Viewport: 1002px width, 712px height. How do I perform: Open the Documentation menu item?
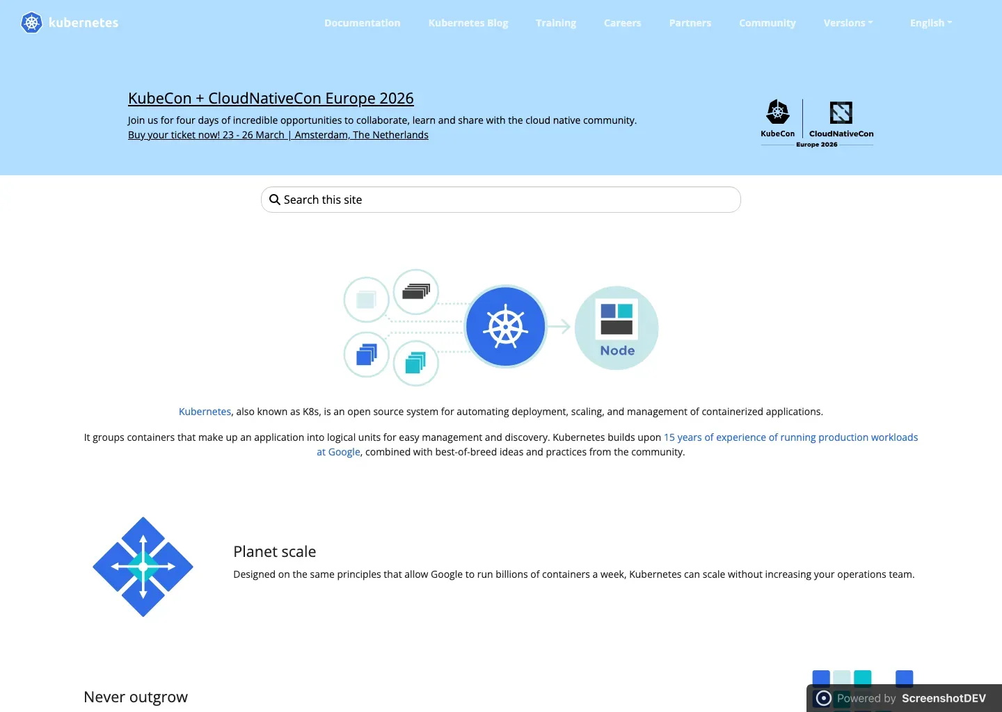[x=363, y=23]
